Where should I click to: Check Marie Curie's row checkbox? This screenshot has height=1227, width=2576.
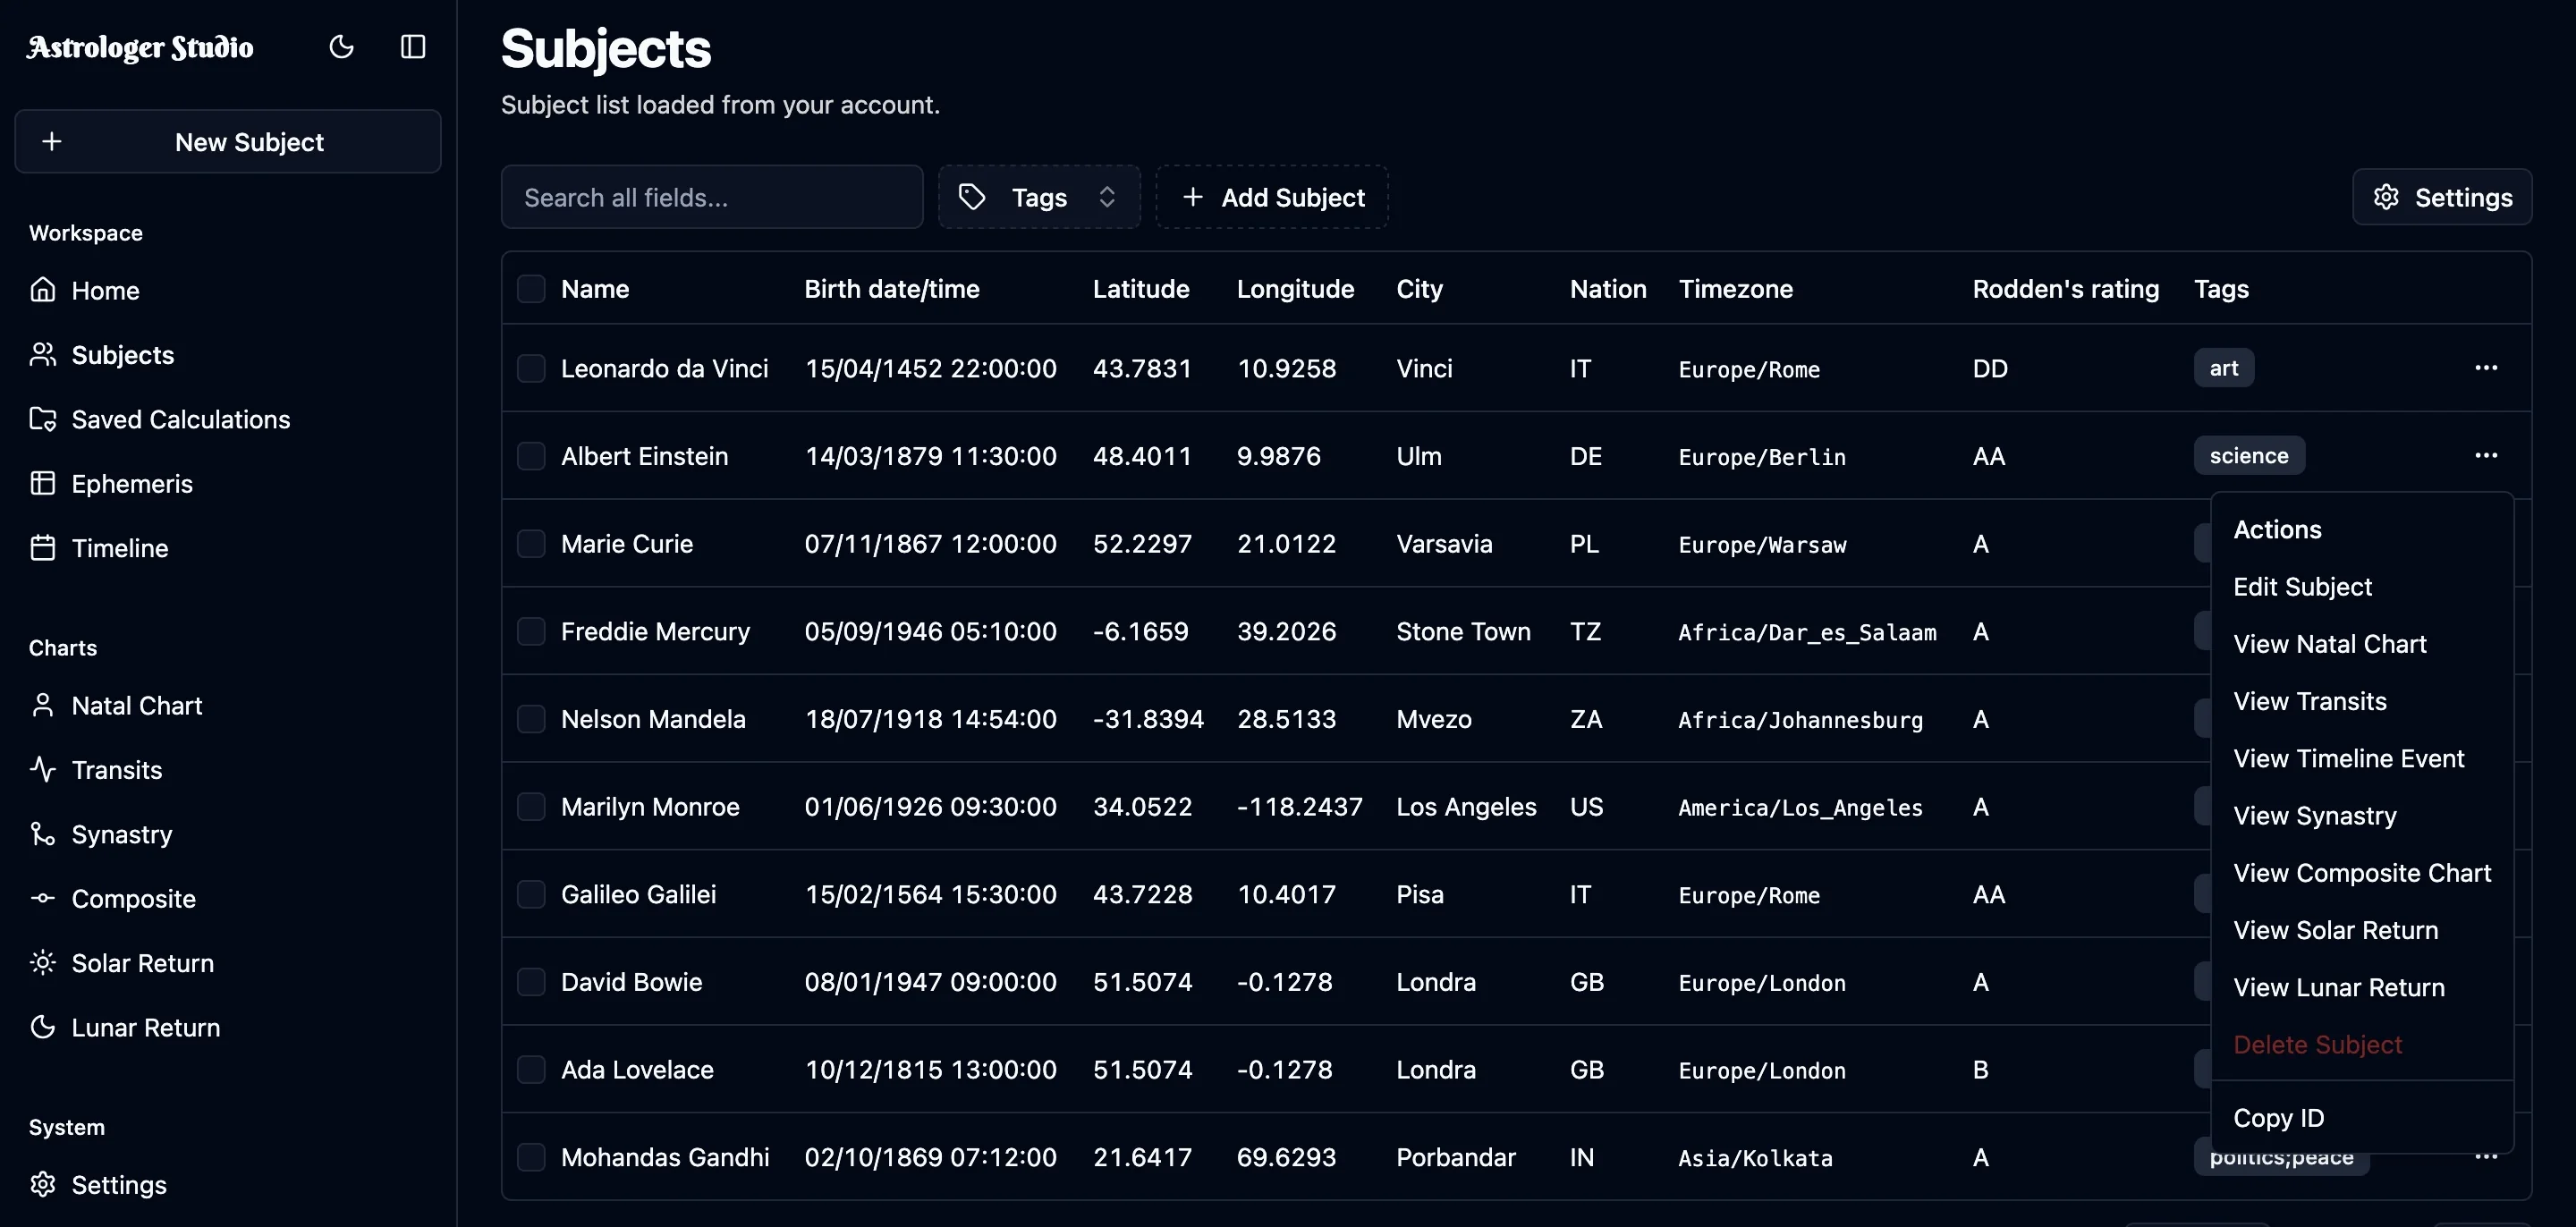point(531,543)
